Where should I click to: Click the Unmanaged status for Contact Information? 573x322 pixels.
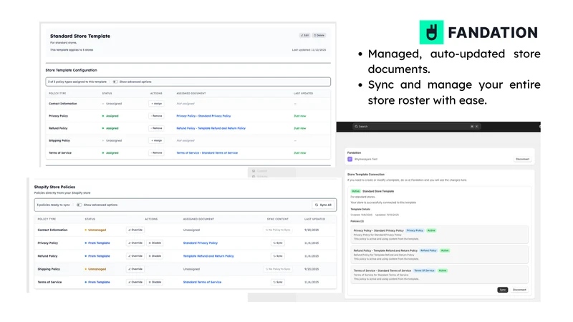coord(97,230)
